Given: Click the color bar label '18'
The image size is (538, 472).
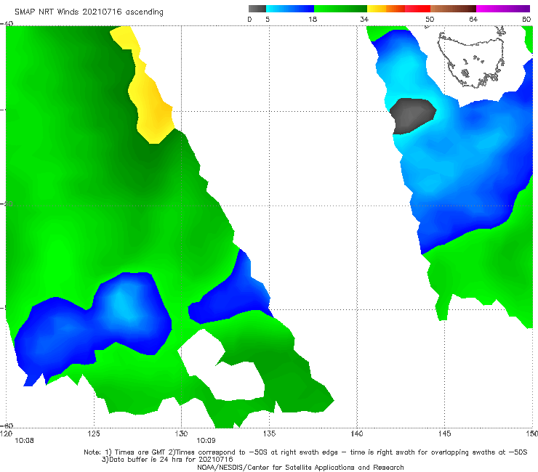Looking at the screenshot, I should (x=313, y=19).
